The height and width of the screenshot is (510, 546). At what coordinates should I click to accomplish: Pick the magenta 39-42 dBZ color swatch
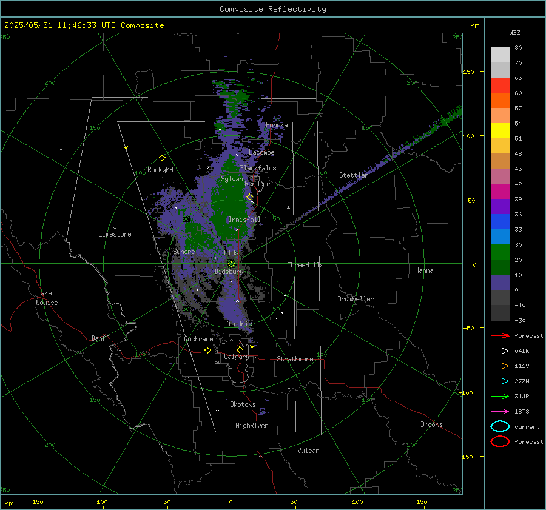pyautogui.click(x=500, y=191)
